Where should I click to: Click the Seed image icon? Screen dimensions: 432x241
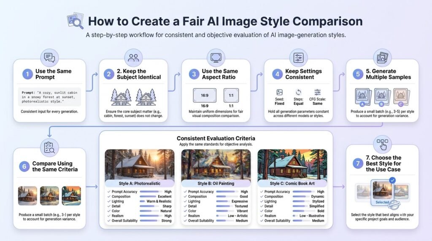pyautogui.click(x=279, y=92)
